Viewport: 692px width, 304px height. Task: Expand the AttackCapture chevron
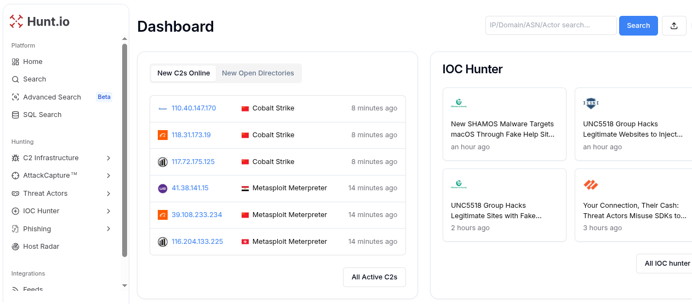tap(108, 176)
